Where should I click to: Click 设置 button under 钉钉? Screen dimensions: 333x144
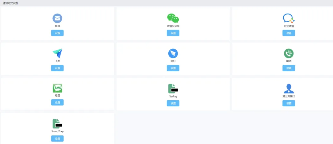point(173,68)
